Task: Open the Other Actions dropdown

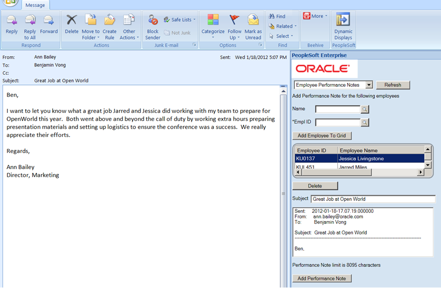Action: pyautogui.click(x=129, y=27)
